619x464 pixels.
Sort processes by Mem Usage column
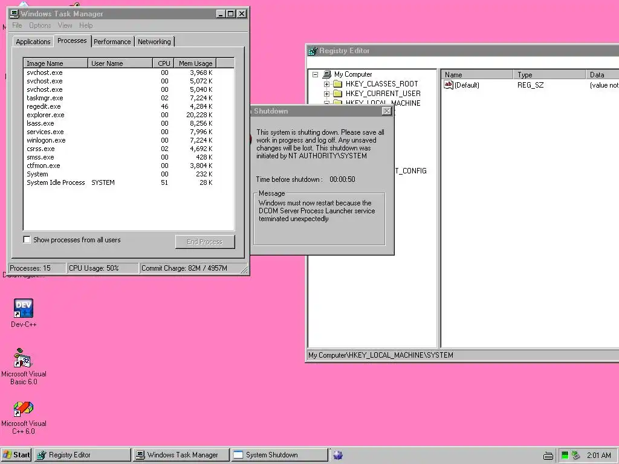[x=195, y=63]
